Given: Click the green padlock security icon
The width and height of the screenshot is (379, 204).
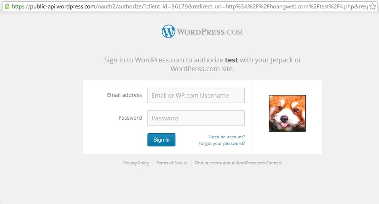Looking at the screenshot, I should [7, 7].
